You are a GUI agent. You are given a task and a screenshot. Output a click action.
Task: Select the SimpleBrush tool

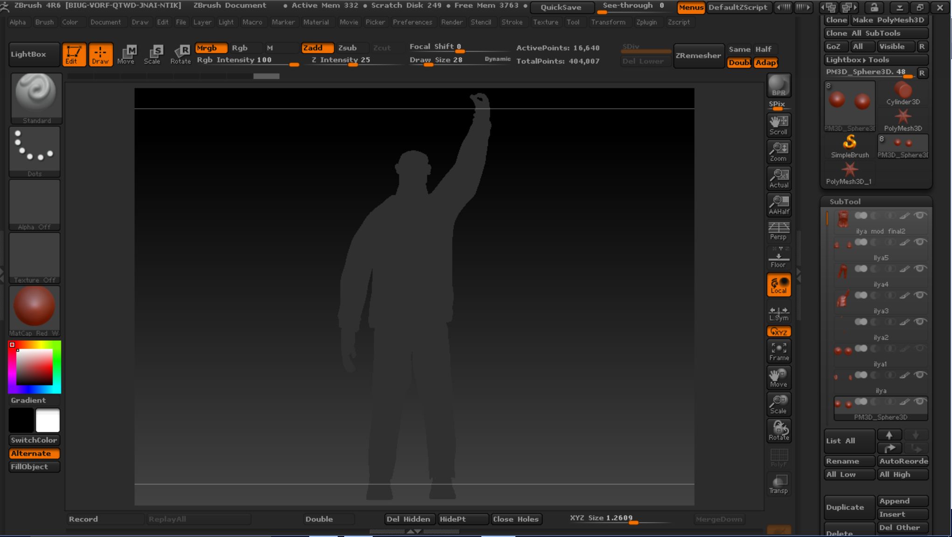click(x=850, y=146)
